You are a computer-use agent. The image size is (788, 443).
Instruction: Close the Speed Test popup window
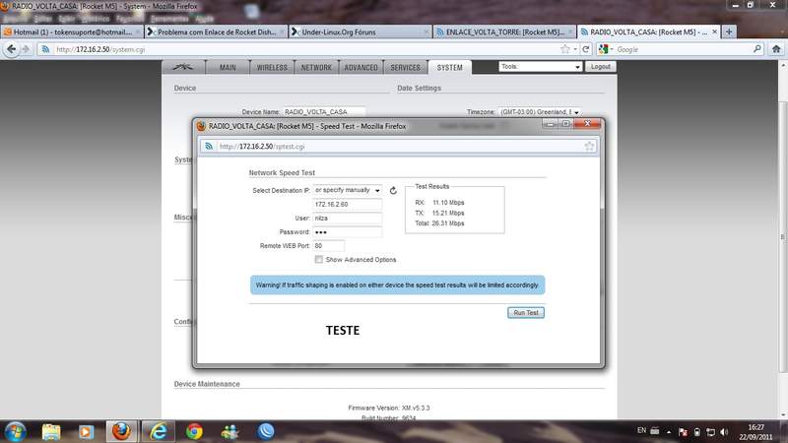(x=587, y=124)
